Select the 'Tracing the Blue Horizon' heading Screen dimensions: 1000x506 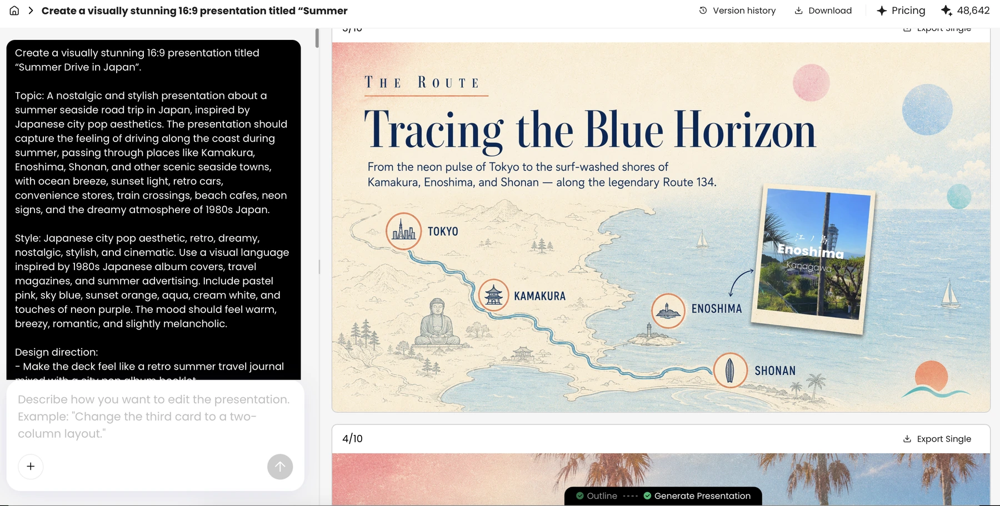[589, 130]
